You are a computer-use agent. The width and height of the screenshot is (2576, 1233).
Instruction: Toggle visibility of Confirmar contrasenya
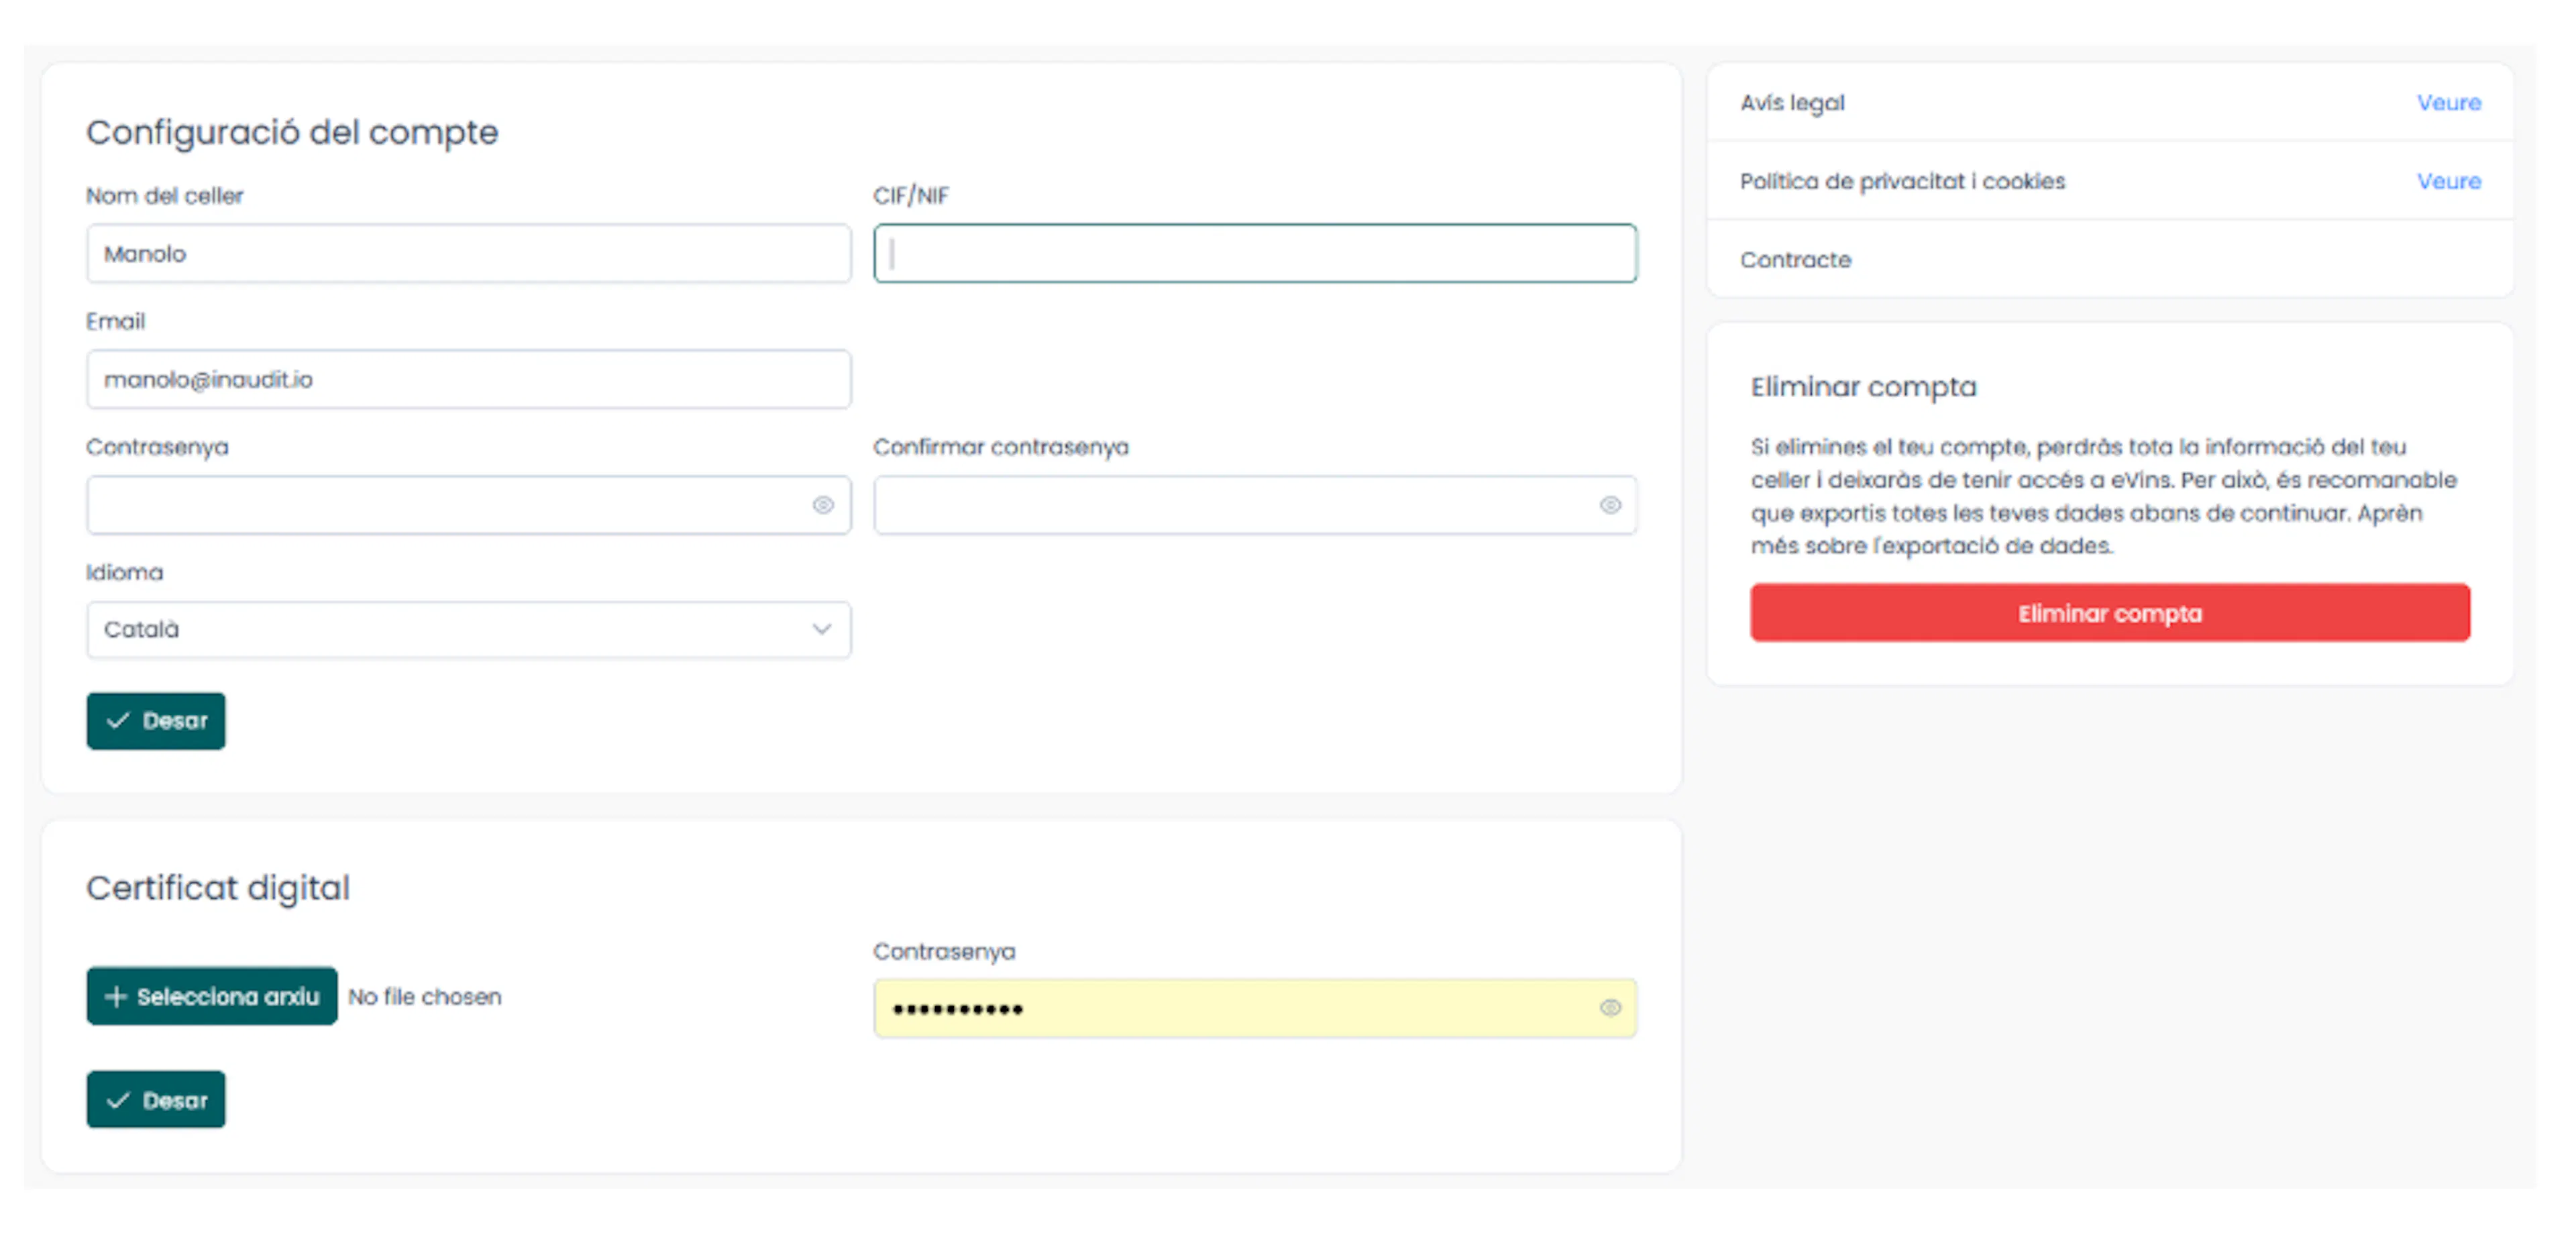point(1609,505)
